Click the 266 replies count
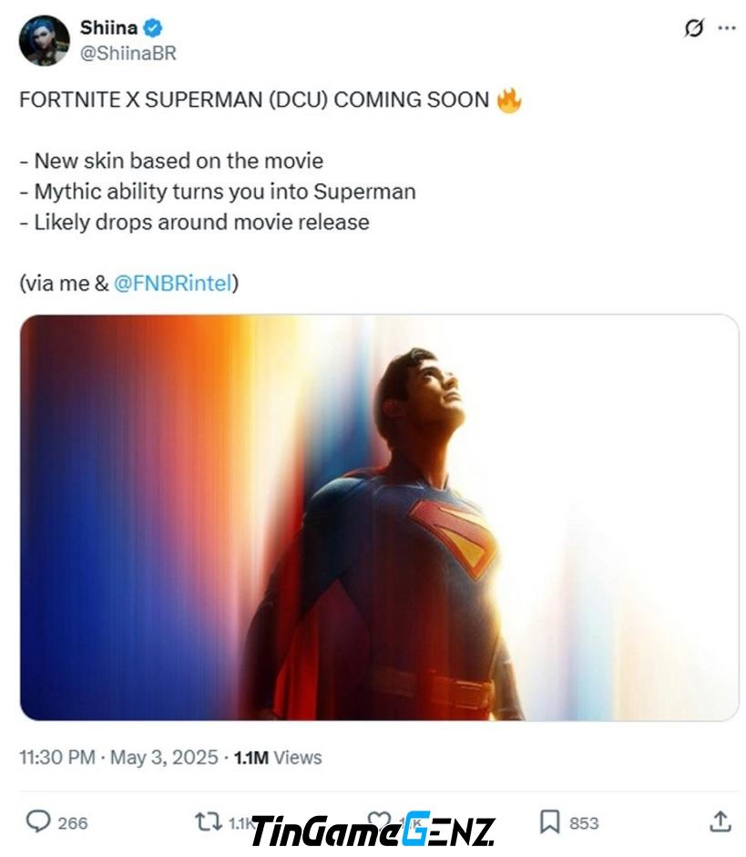The image size is (746, 857). [x=73, y=823]
